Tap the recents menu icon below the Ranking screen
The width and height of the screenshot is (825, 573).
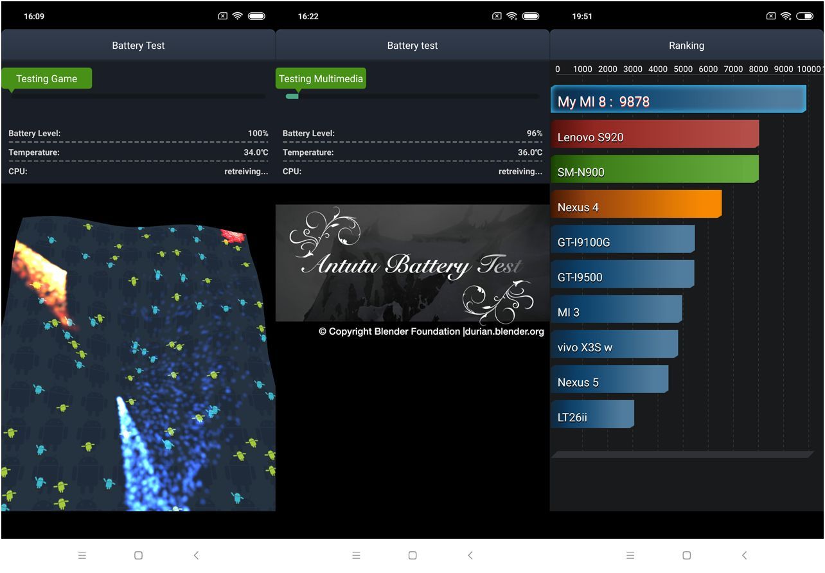coord(630,555)
